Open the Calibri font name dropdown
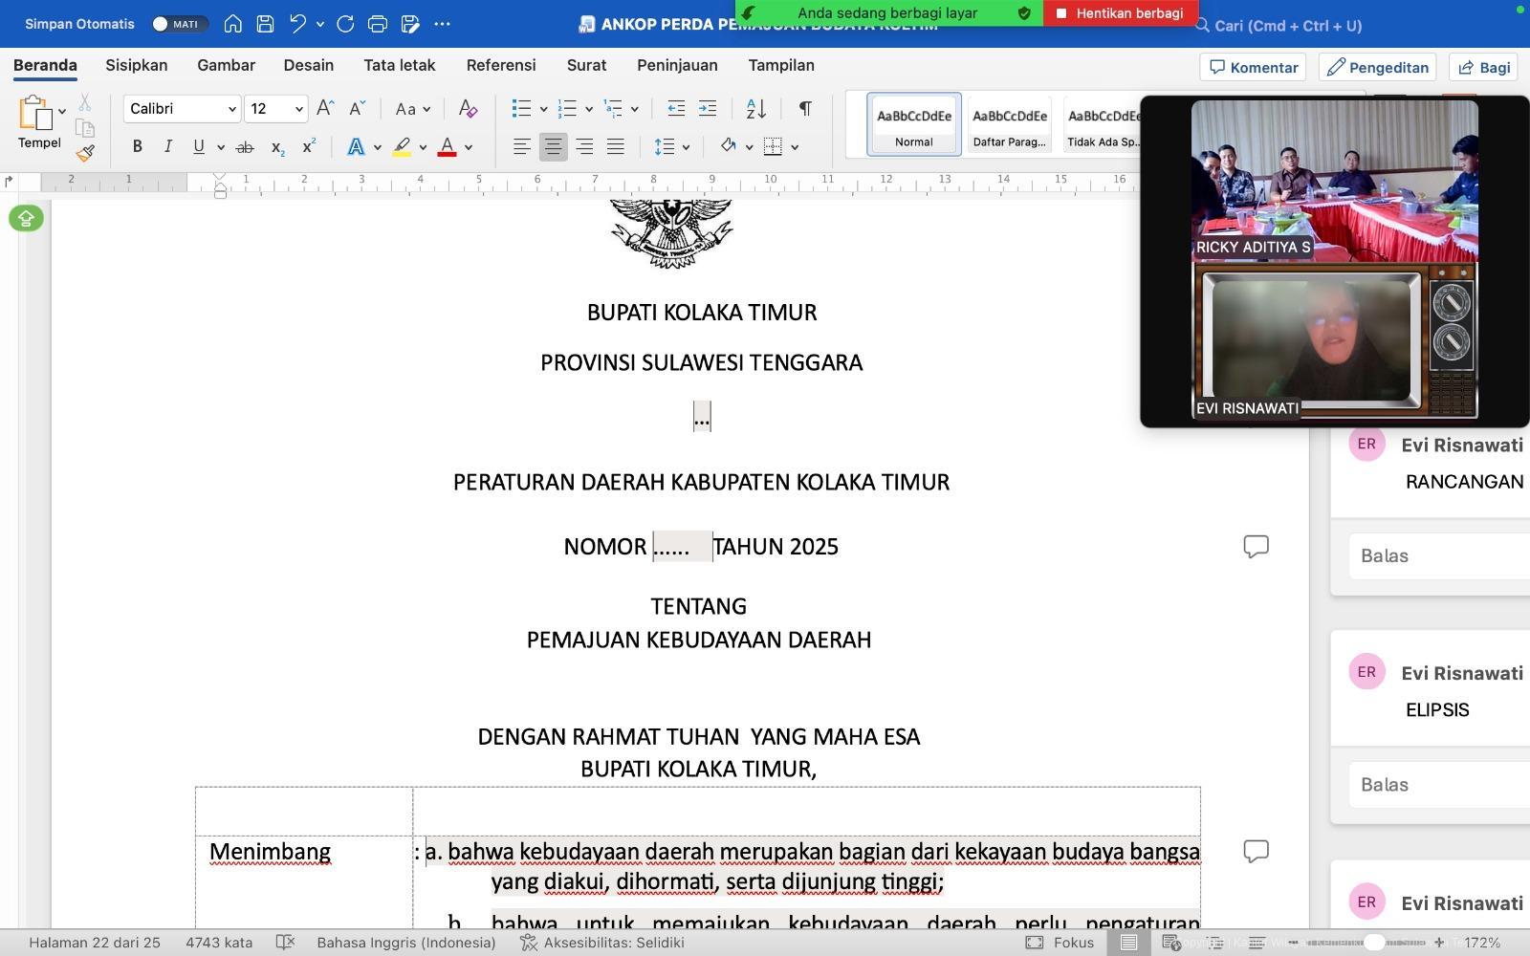The height and width of the screenshot is (956, 1530). 231,109
